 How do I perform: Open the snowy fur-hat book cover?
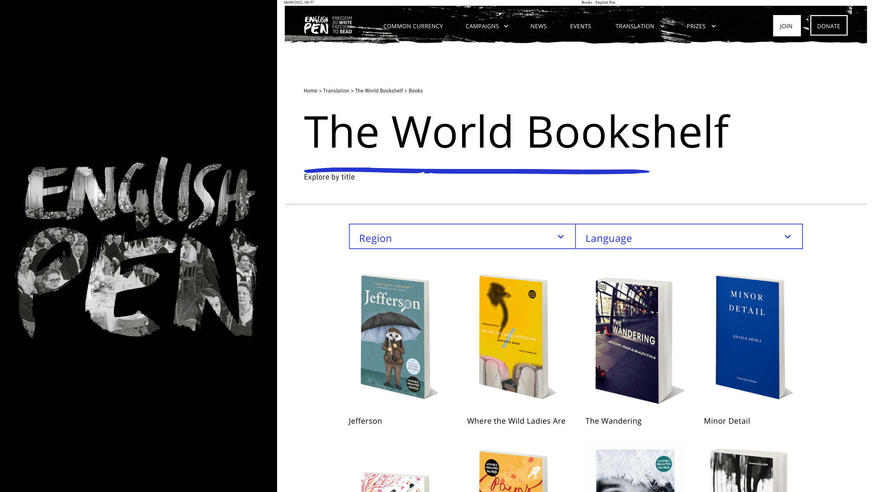(x=635, y=471)
